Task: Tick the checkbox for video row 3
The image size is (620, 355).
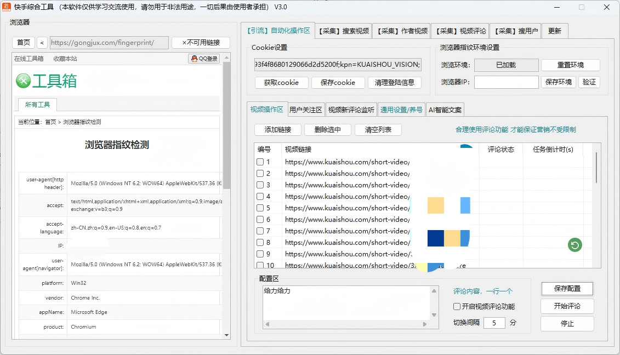Action: pos(260,185)
